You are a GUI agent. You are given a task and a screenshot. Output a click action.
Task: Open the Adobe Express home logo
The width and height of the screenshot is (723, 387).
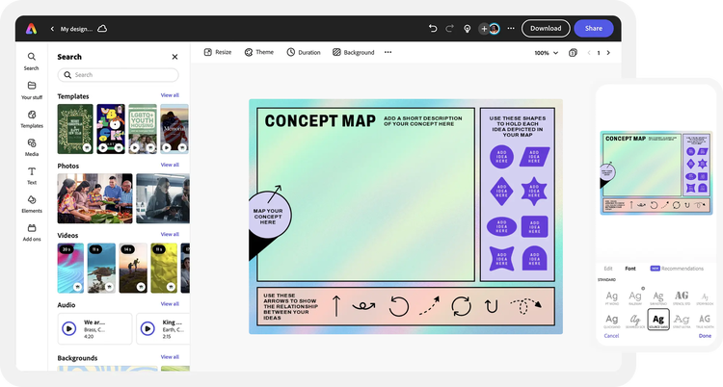(x=31, y=29)
